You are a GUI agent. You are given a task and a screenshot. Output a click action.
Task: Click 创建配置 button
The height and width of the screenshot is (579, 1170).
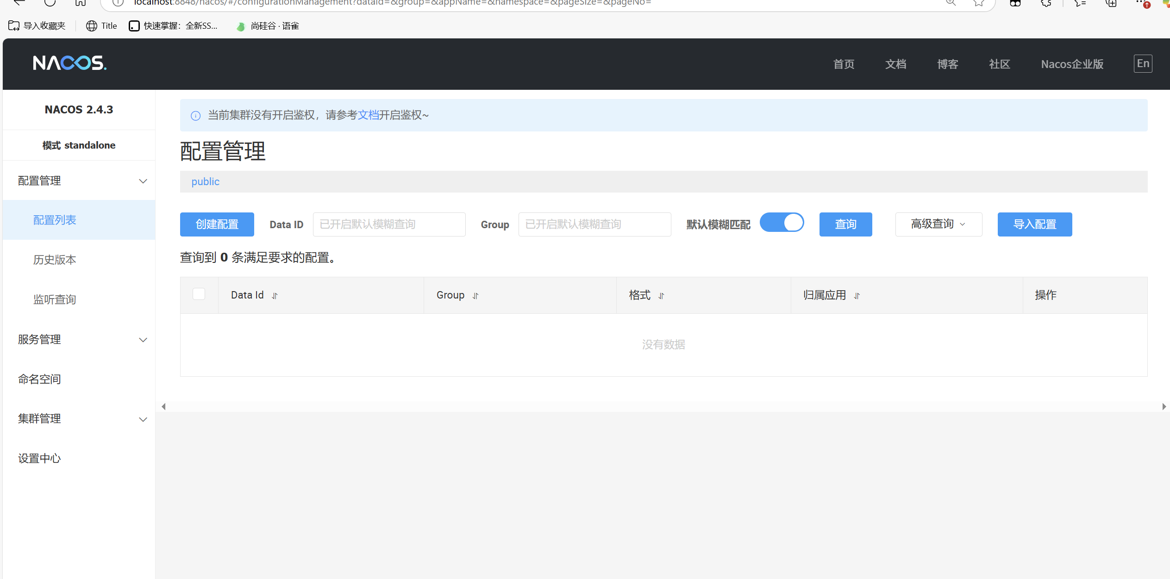[x=217, y=224]
